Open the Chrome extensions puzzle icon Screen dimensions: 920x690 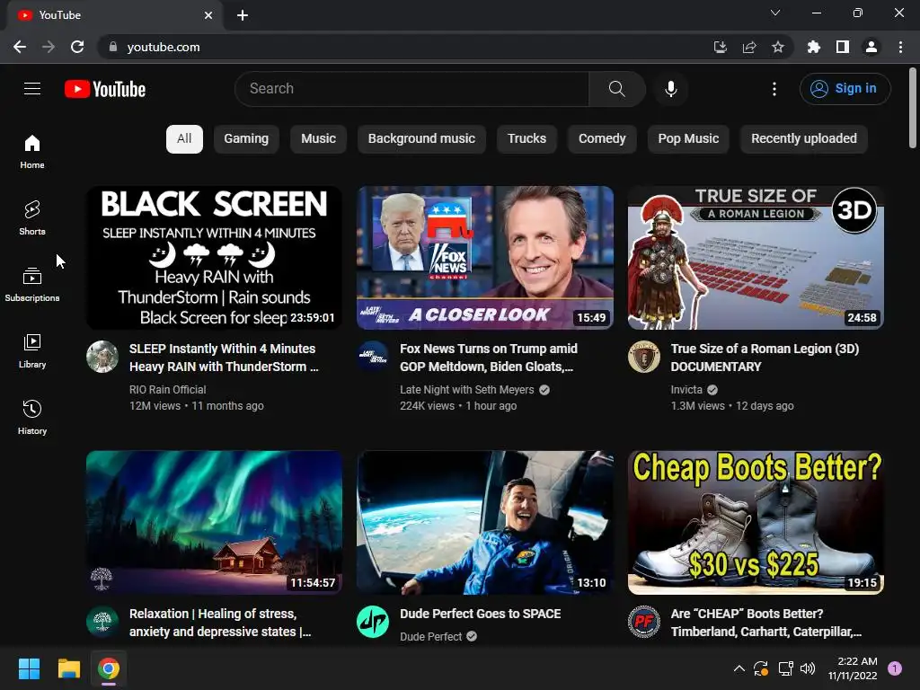(x=813, y=47)
